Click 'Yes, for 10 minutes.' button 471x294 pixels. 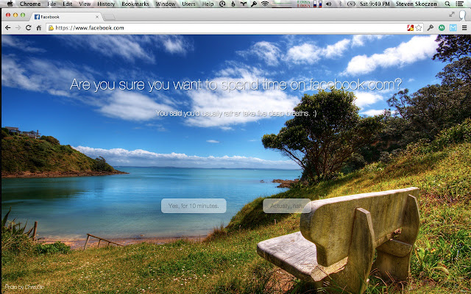[x=194, y=206]
